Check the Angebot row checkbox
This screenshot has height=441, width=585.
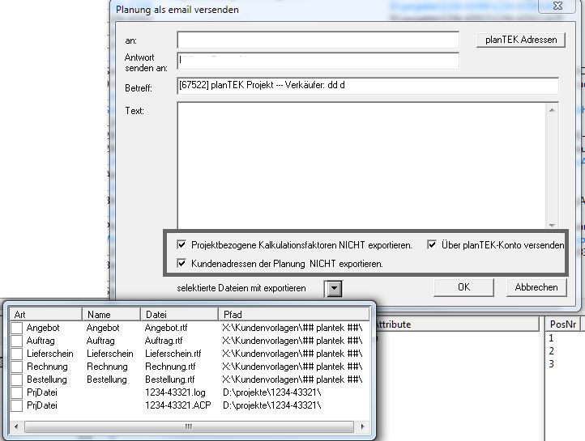pyautogui.click(x=16, y=328)
